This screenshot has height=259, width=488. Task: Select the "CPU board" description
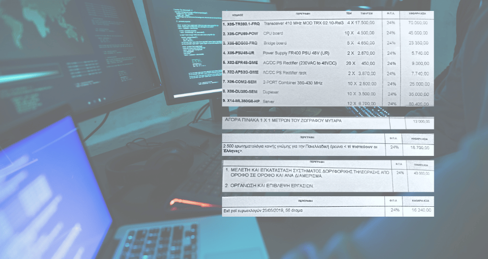pyautogui.click(x=273, y=33)
